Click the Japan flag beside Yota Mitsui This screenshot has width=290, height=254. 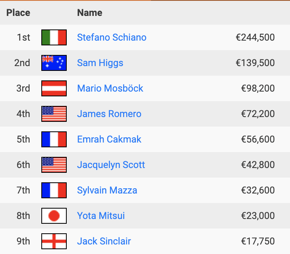pyautogui.click(x=54, y=216)
